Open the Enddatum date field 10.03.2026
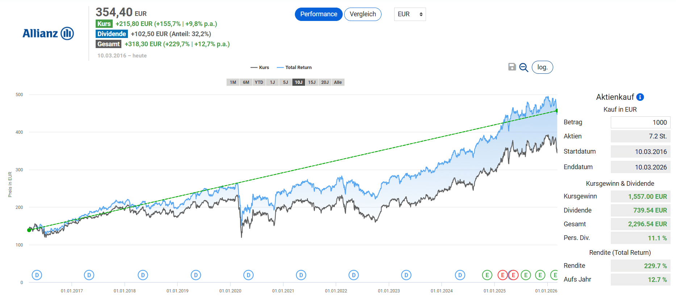Screen dimensions: 676x300 [x=640, y=167]
